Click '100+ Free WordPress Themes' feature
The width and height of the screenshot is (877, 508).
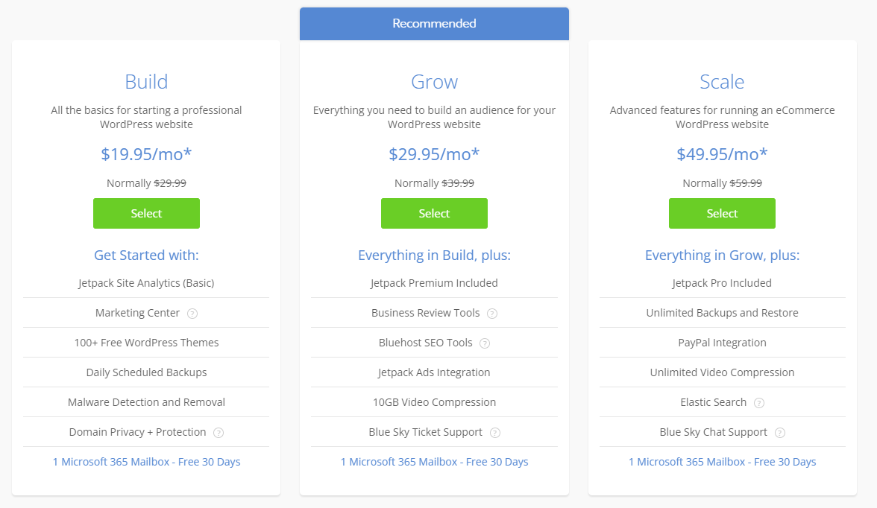146,343
